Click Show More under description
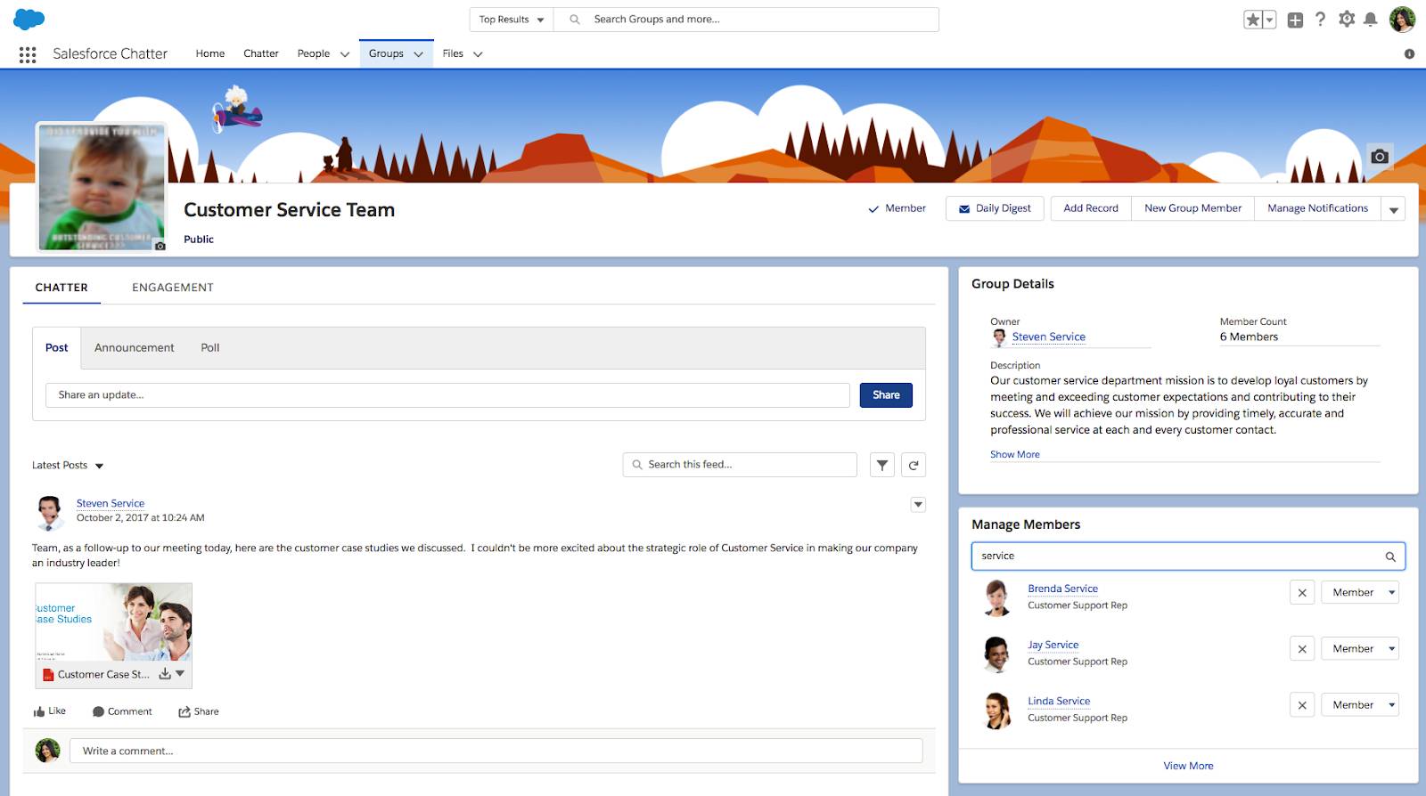The width and height of the screenshot is (1426, 796). pyautogui.click(x=1015, y=455)
